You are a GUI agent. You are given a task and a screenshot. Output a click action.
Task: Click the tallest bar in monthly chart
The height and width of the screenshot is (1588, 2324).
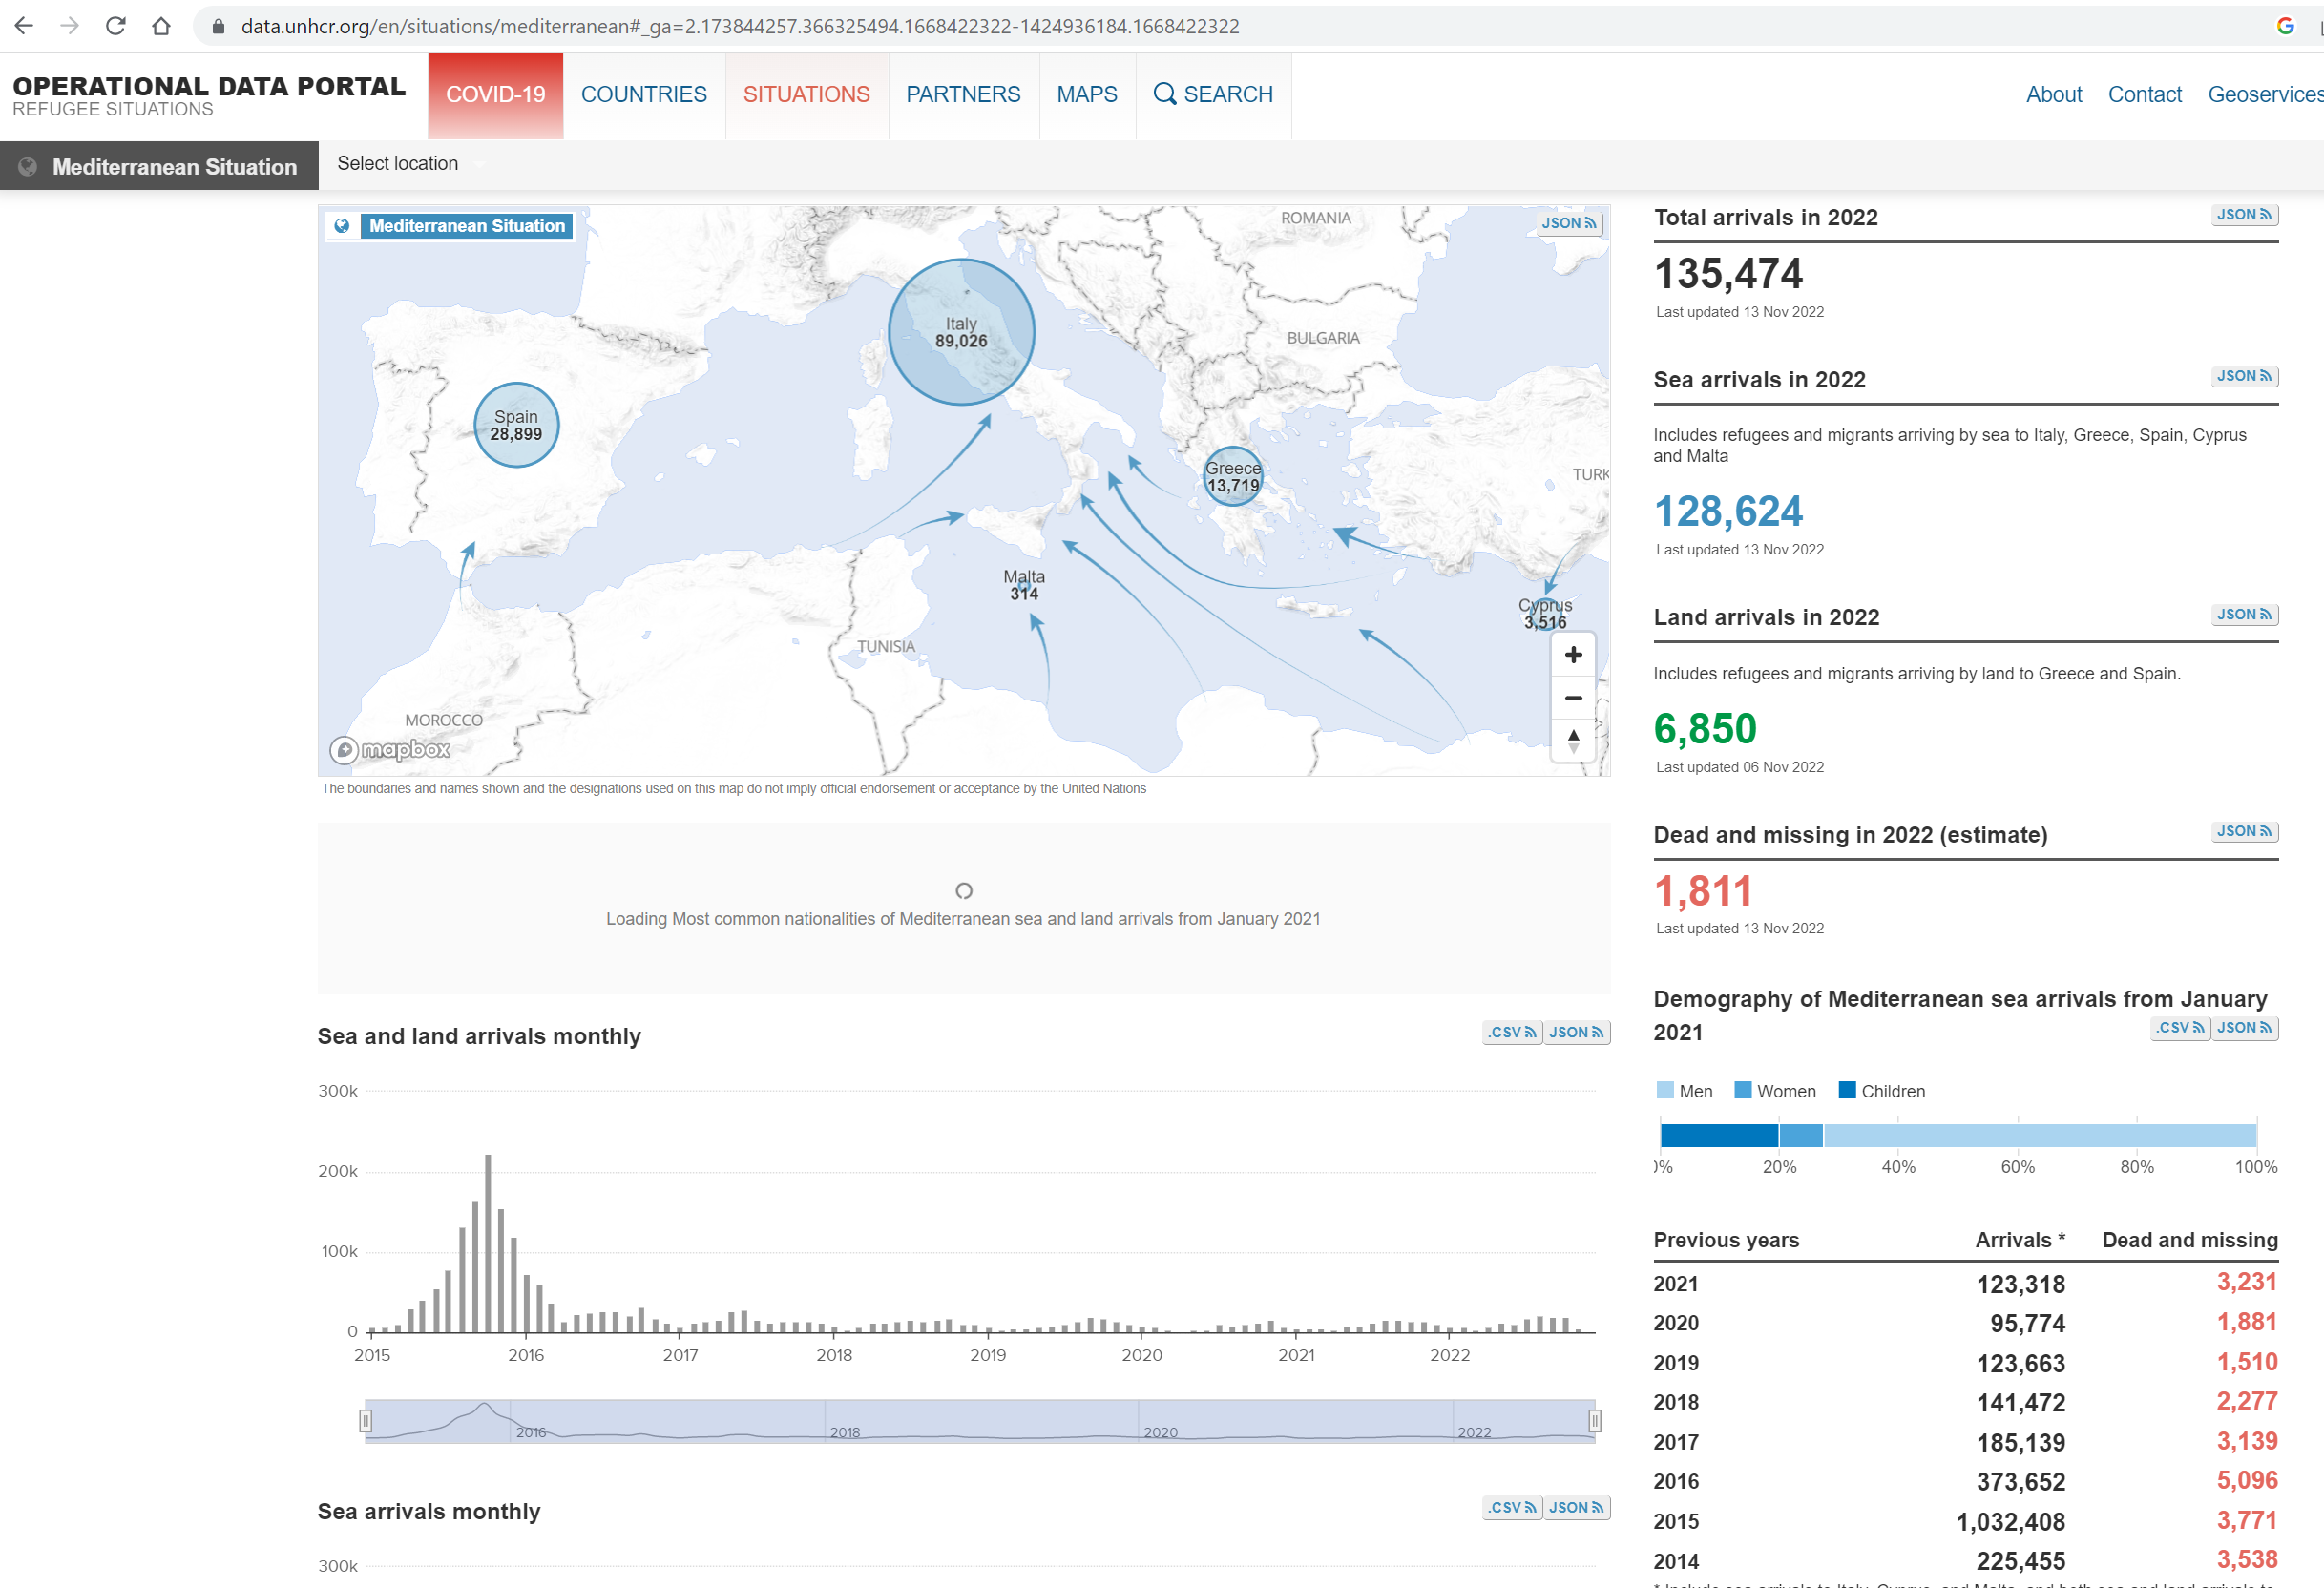click(x=488, y=1243)
